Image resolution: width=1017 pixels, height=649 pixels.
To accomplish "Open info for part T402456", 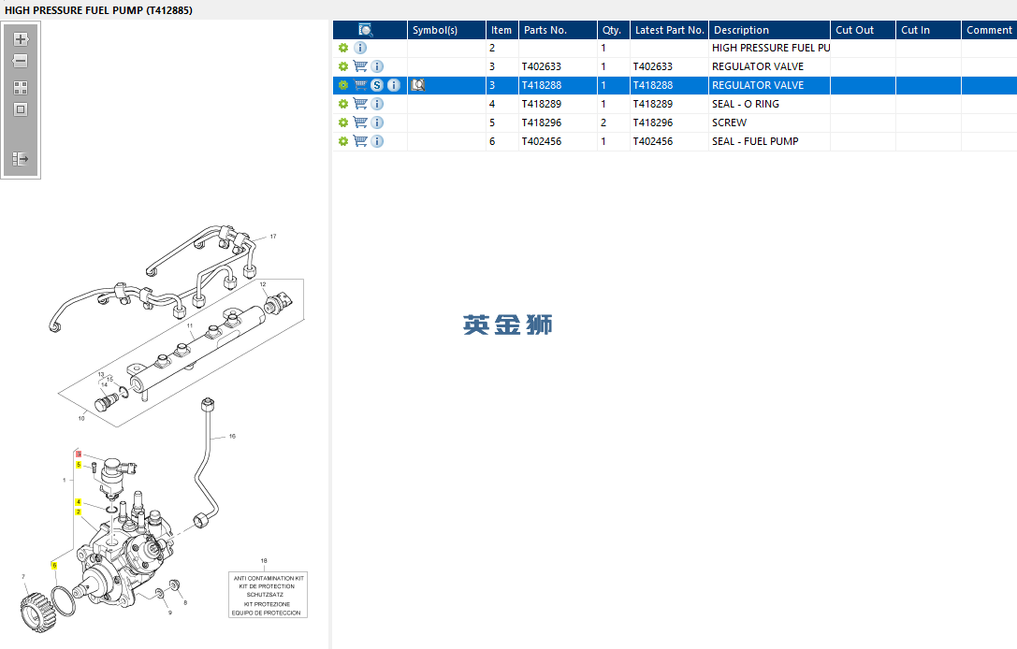I will click(x=377, y=141).
